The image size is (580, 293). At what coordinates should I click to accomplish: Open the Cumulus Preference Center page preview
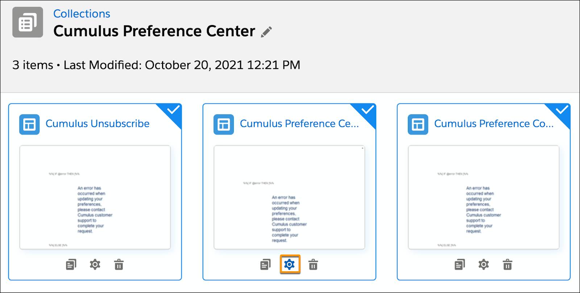coord(289,198)
